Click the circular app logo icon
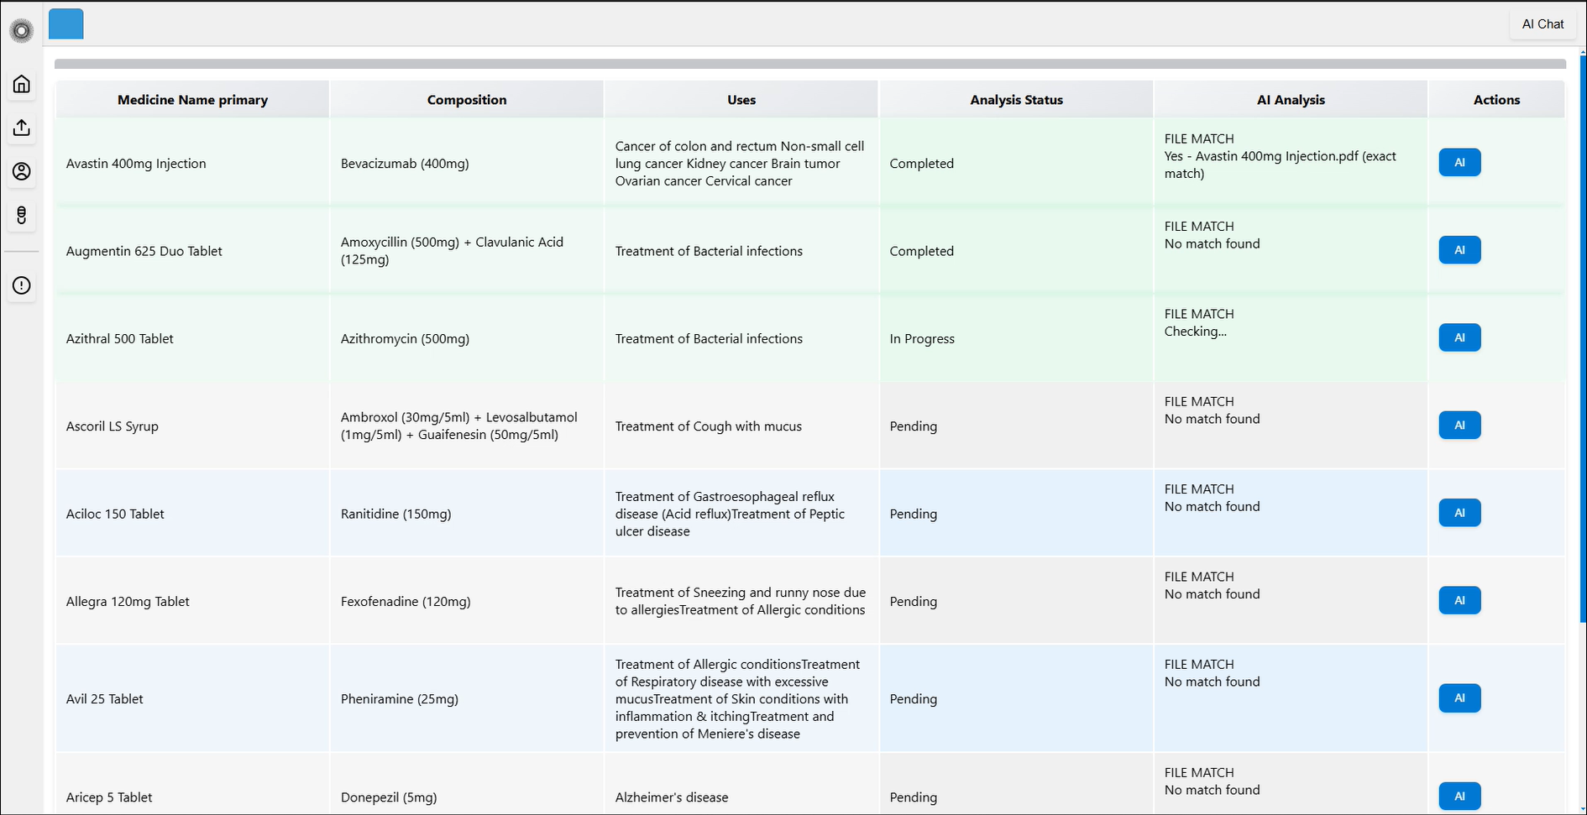Image resolution: width=1587 pixels, height=815 pixels. 22,31
